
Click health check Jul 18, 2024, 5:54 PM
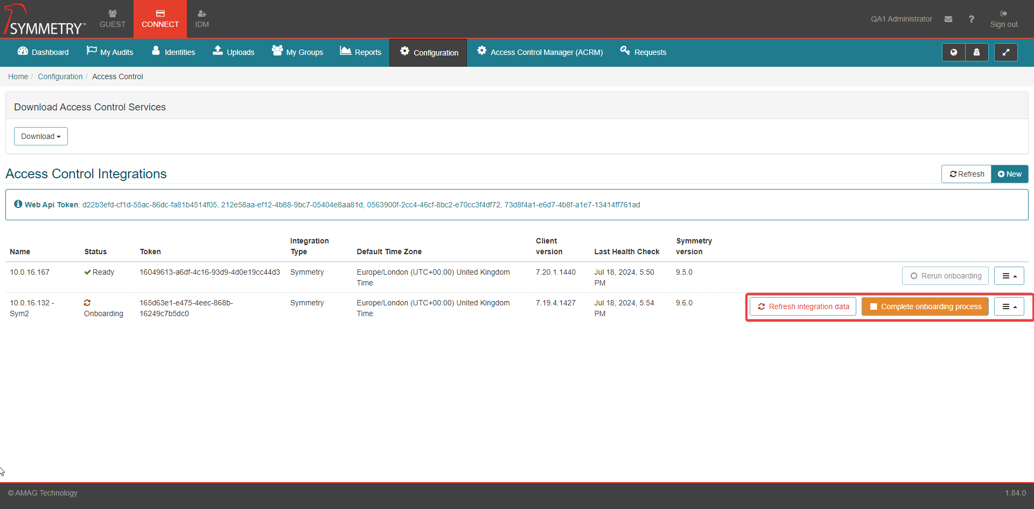[x=624, y=308]
